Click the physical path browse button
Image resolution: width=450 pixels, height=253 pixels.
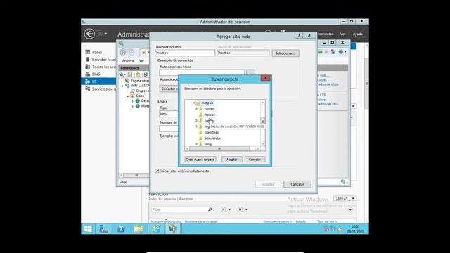(x=250, y=72)
